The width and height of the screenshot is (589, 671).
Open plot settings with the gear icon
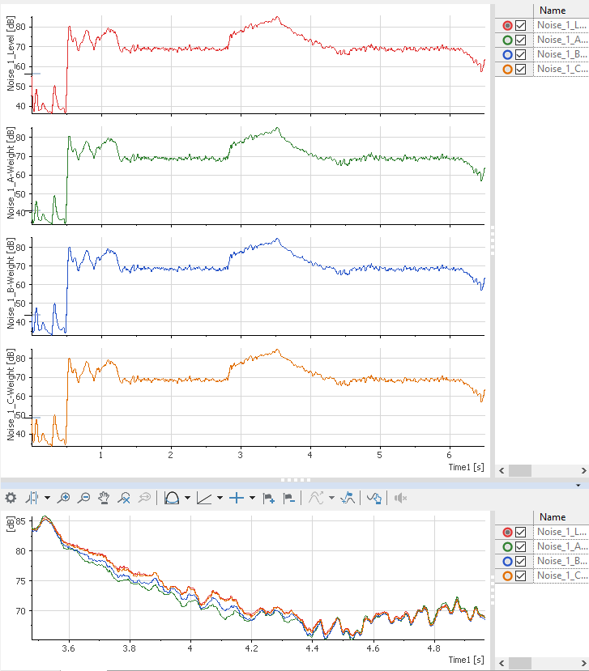11,498
